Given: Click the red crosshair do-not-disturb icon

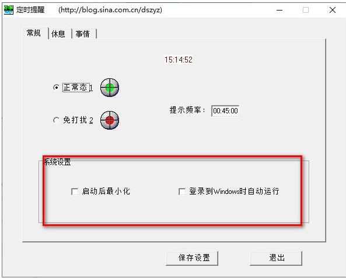Looking at the screenshot, I should [x=110, y=120].
